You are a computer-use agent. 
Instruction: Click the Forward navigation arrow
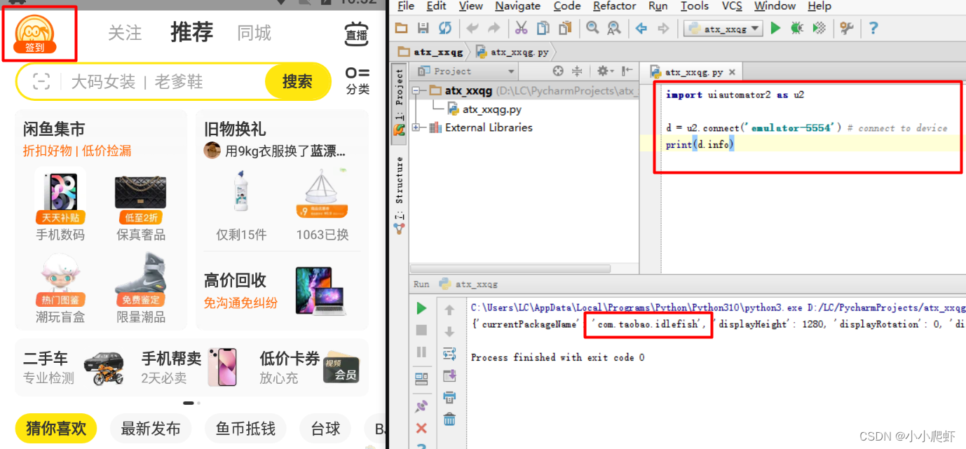[x=663, y=28]
